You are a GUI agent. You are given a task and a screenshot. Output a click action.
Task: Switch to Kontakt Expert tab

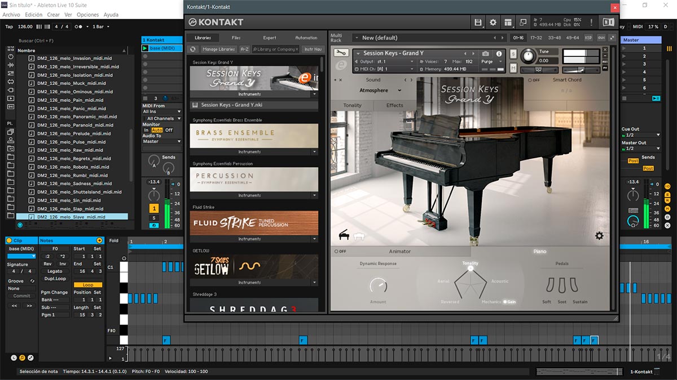click(x=270, y=38)
